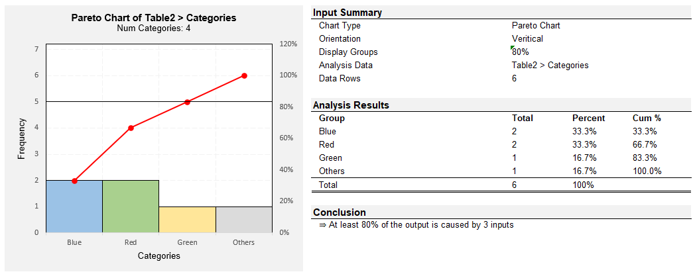The width and height of the screenshot is (695, 276).
Task: Click the Categories axis title
Action: [159, 255]
